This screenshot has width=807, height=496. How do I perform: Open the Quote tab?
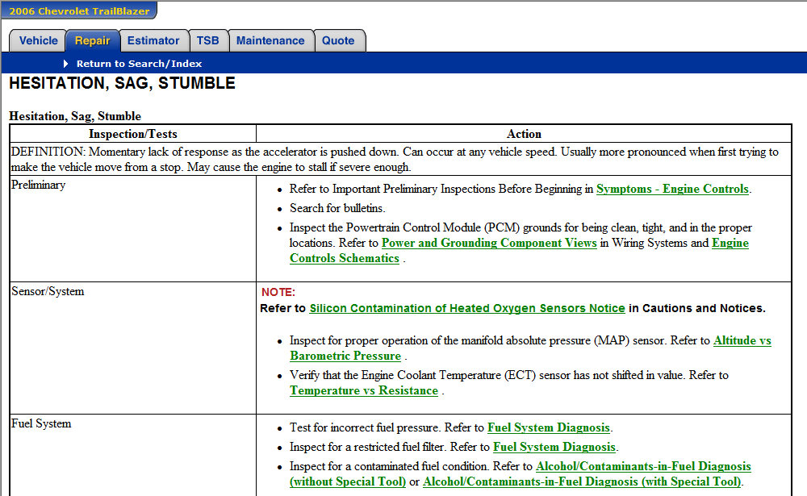(338, 40)
